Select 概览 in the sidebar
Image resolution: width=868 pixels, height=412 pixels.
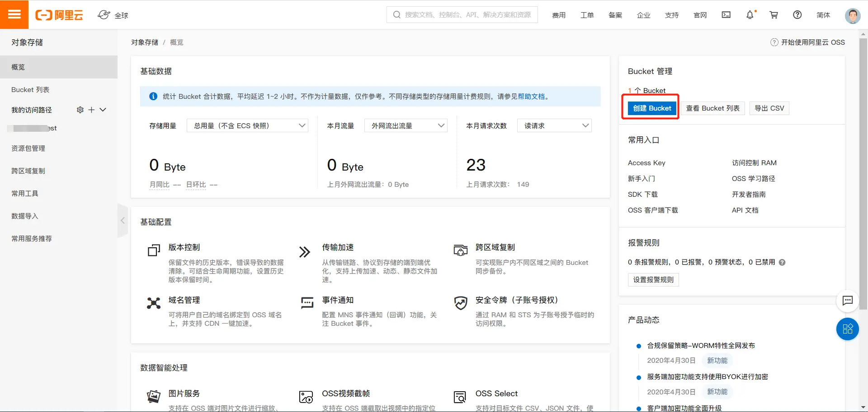tap(59, 67)
